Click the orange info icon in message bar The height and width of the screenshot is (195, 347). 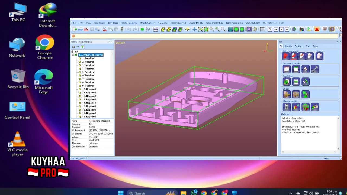[73, 36]
